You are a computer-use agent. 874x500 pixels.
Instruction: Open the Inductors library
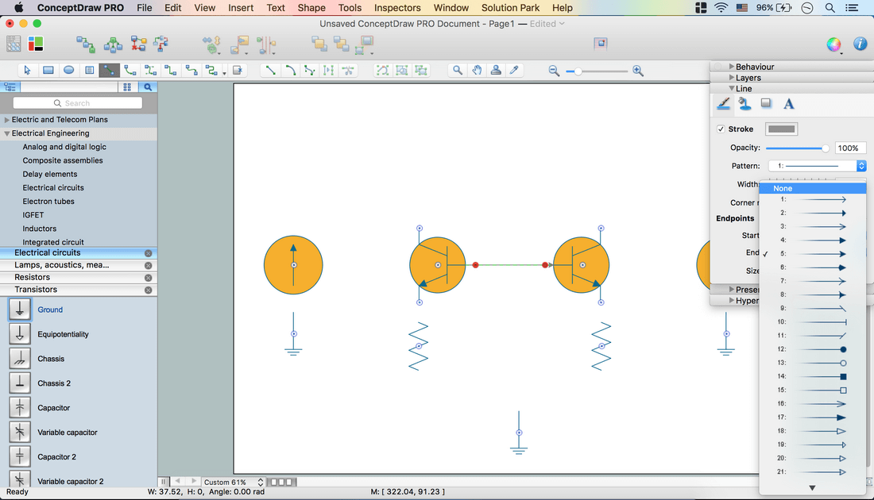[x=40, y=229]
